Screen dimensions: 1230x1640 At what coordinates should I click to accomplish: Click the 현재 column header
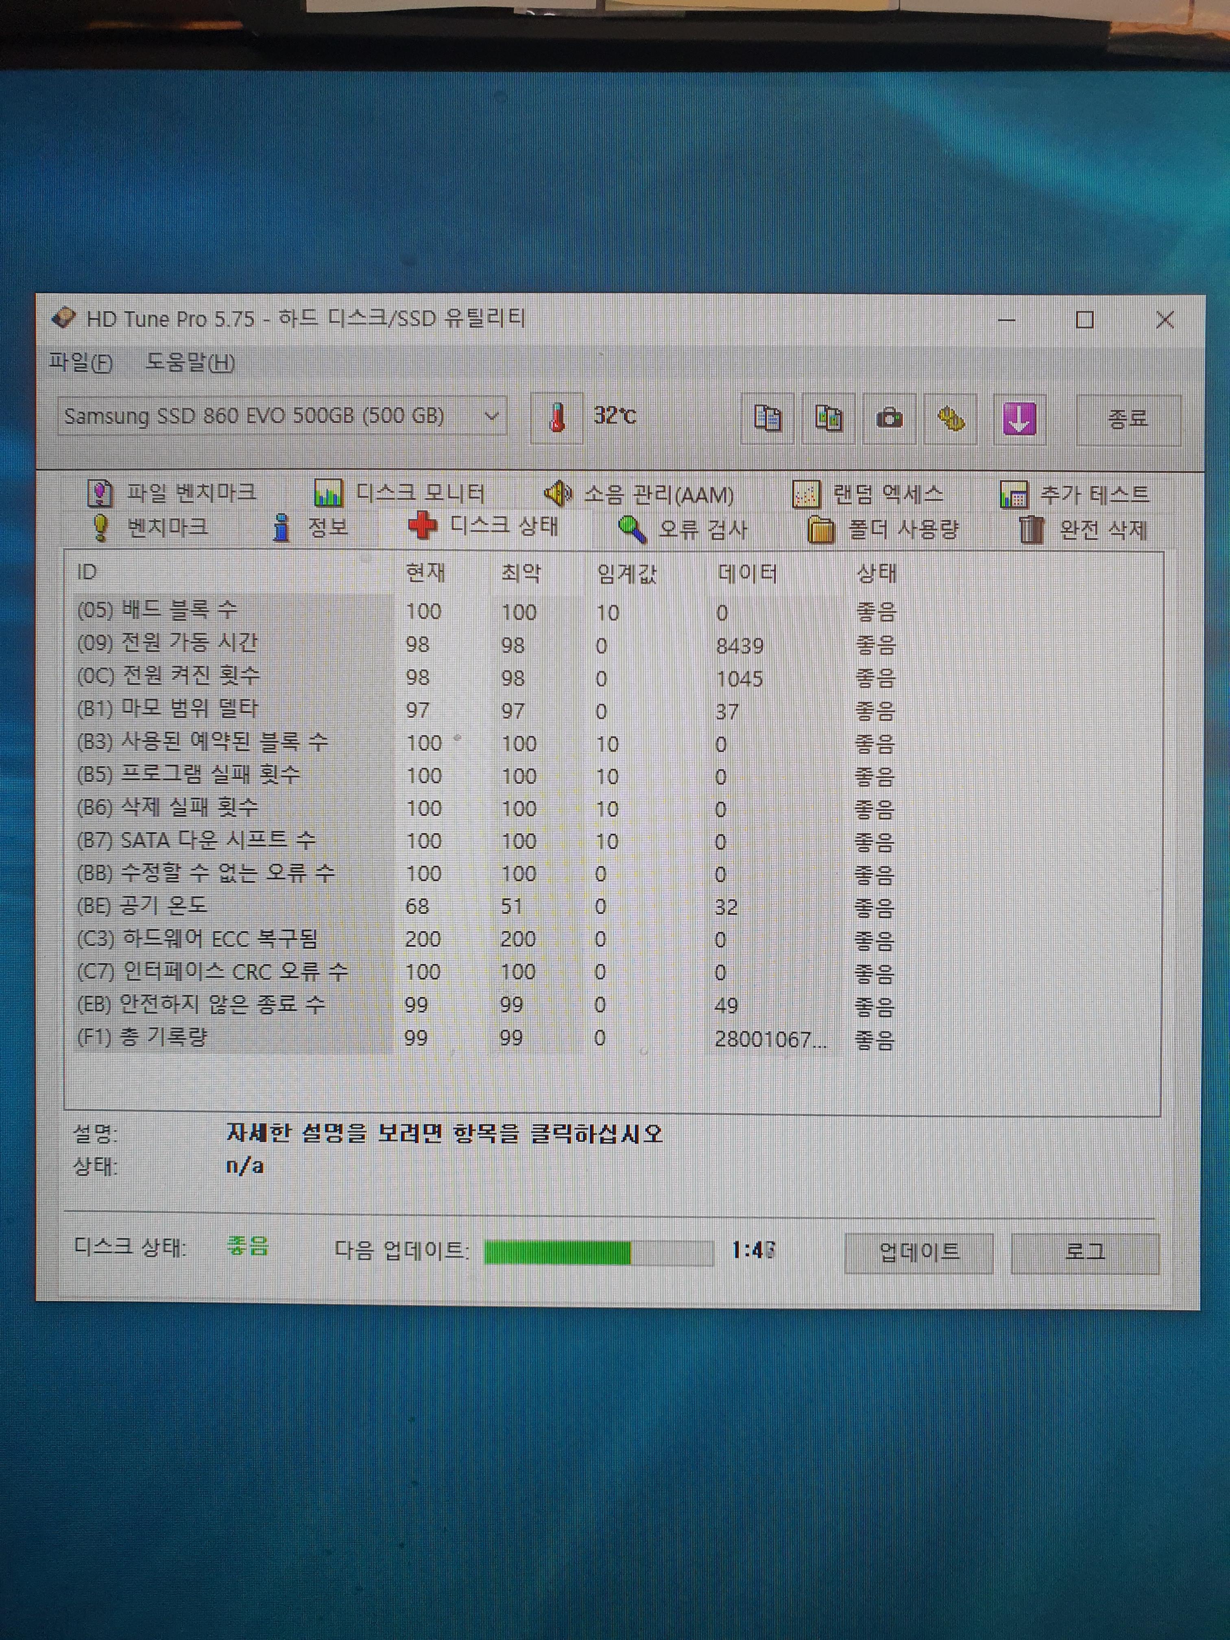(425, 572)
